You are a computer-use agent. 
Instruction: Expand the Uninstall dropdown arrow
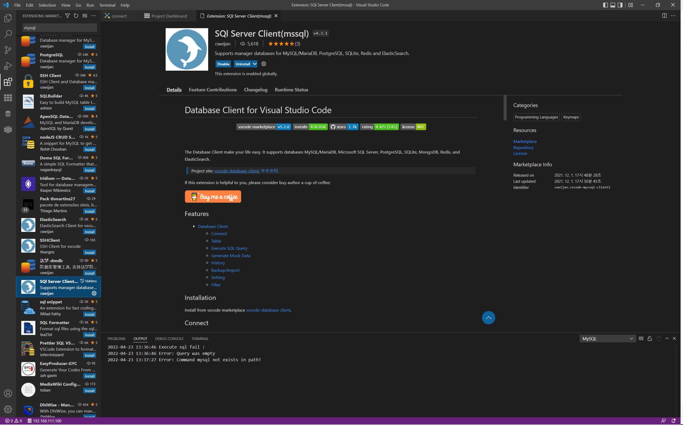(255, 64)
